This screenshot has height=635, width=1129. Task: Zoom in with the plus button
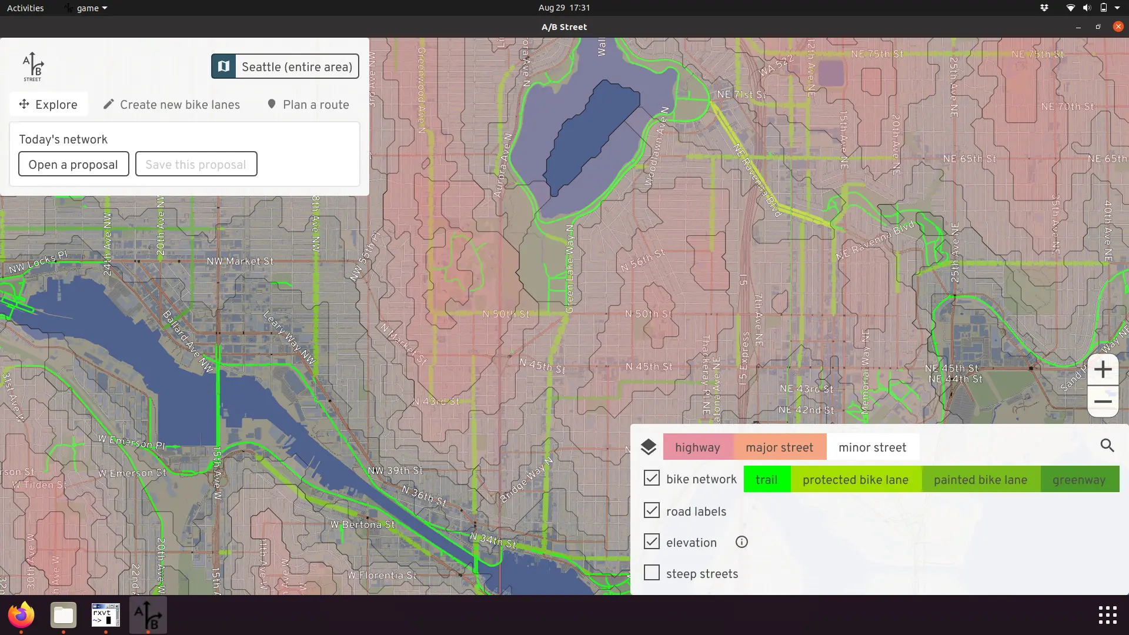click(1103, 370)
